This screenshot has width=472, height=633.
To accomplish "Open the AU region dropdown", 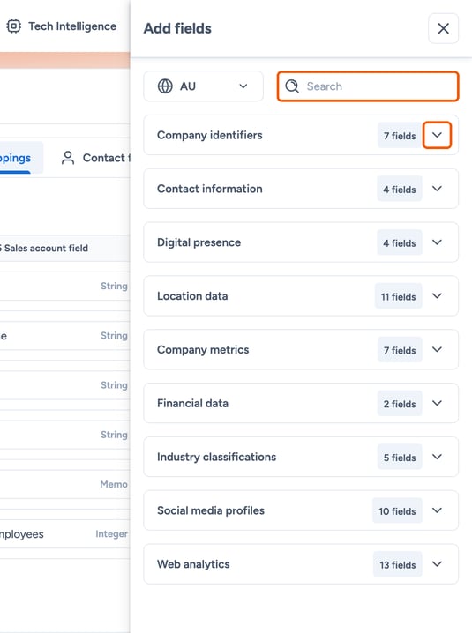I will point(203,86).
